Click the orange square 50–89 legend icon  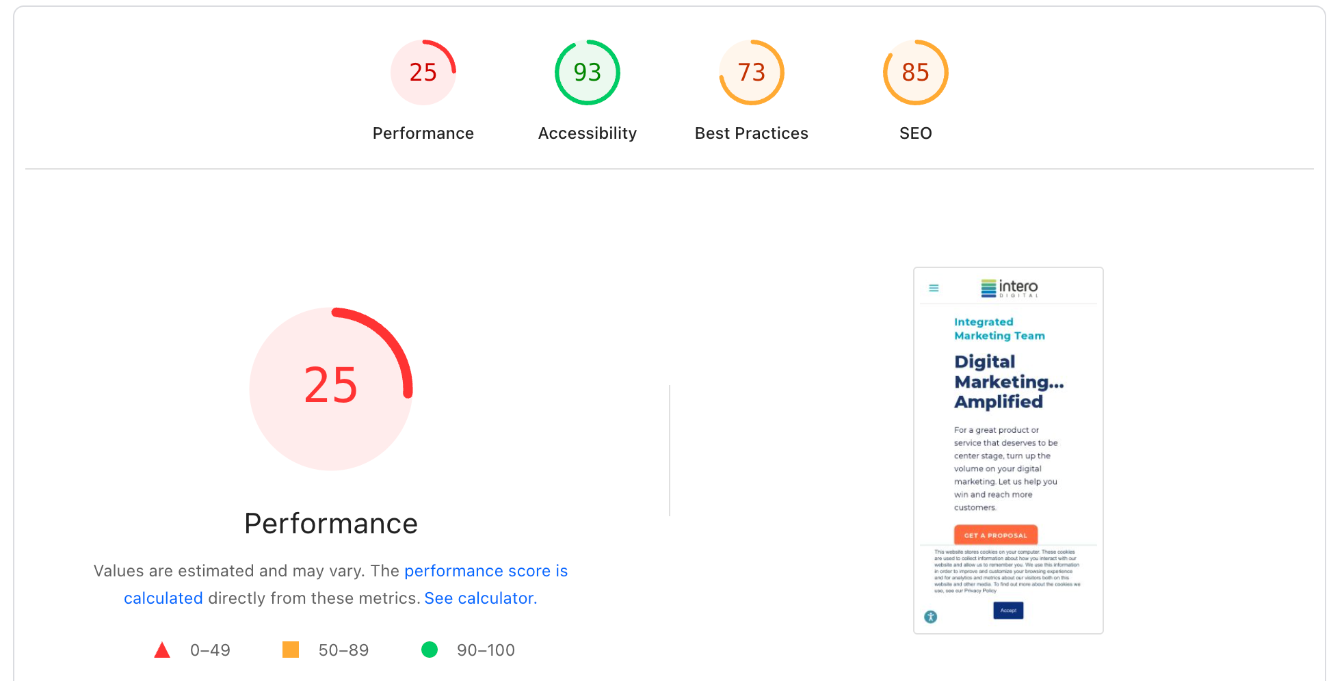point(291,650)
